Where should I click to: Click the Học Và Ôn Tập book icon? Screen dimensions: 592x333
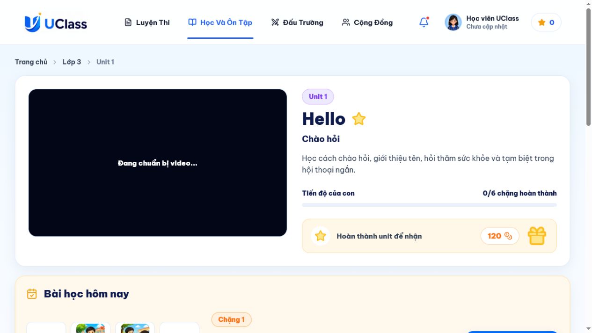pos(192,22)
